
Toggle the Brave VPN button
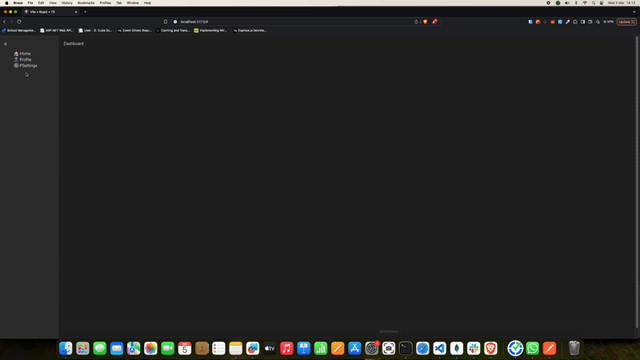pyautogui.click(x=609, y=22)
